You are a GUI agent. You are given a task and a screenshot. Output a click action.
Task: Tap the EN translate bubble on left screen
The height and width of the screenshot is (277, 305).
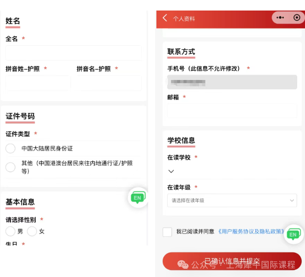[138, 197]
